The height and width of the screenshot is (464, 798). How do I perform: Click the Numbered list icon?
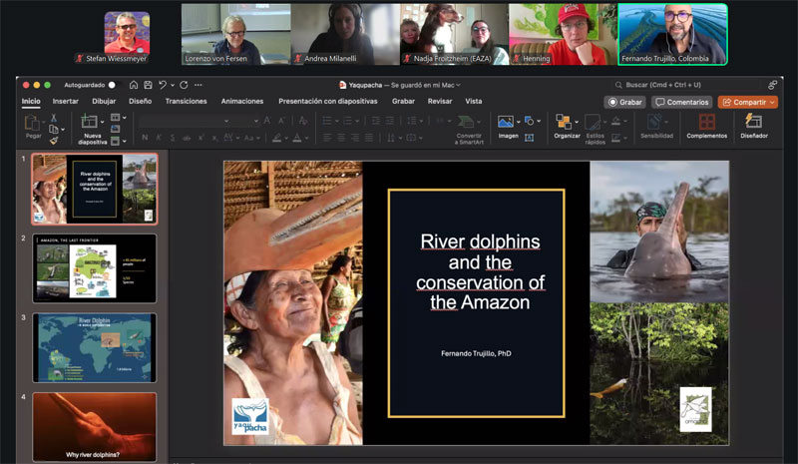pos(347,121)
